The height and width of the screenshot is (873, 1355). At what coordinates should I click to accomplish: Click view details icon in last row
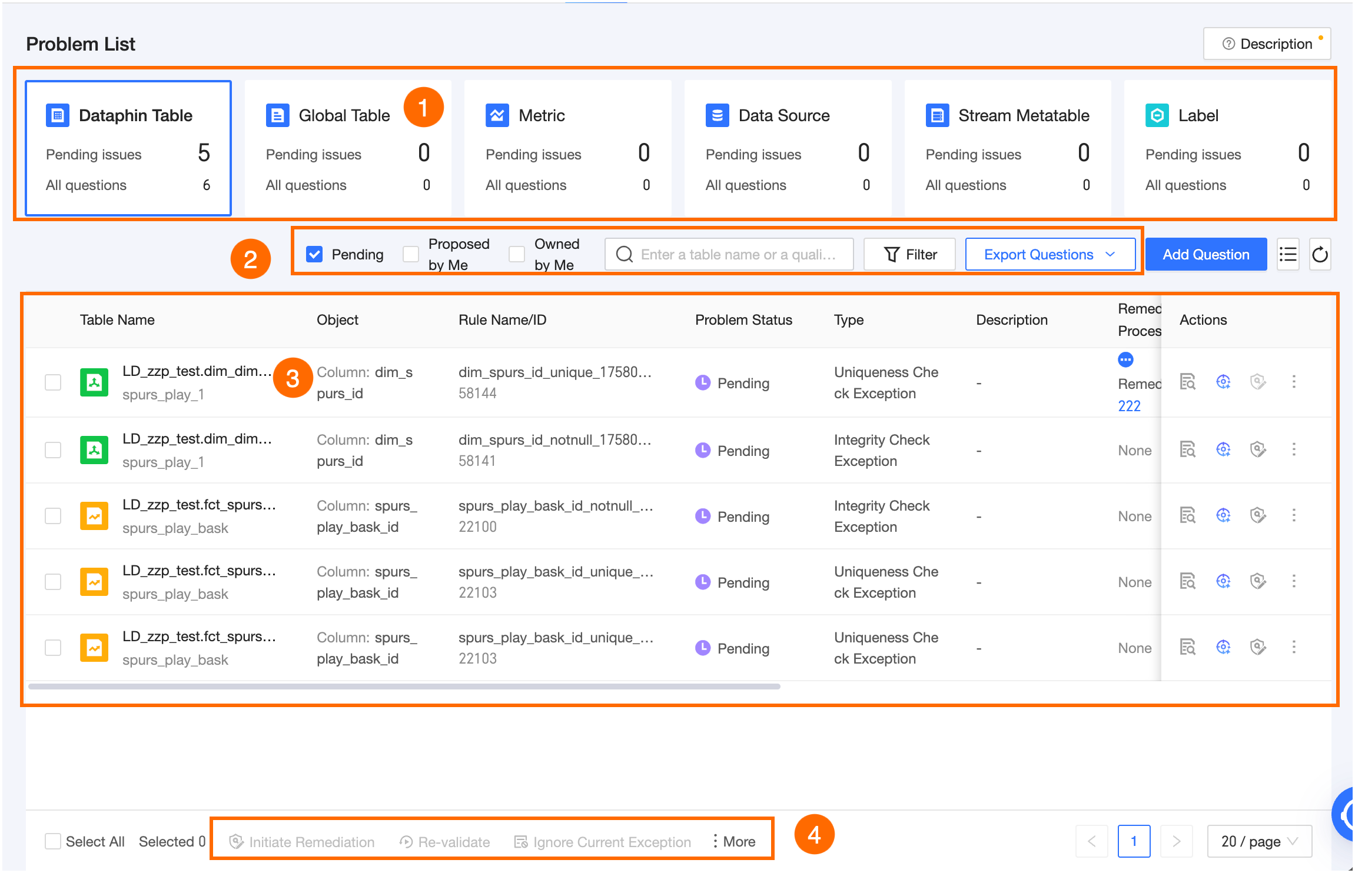pos(1188,648)
